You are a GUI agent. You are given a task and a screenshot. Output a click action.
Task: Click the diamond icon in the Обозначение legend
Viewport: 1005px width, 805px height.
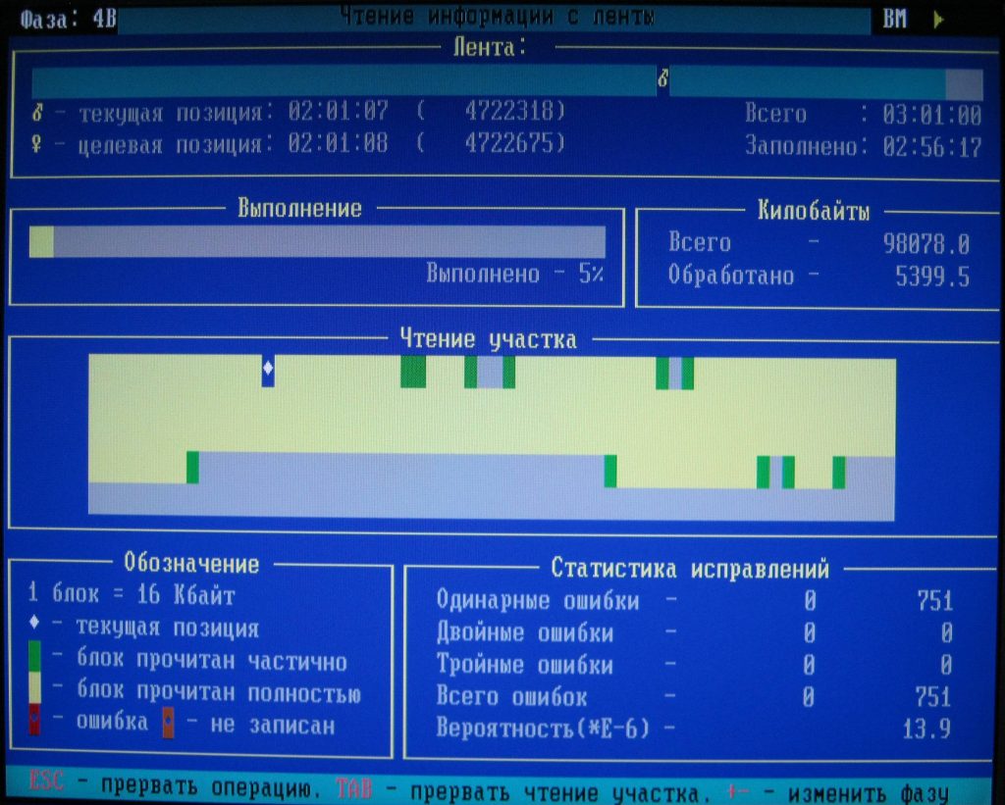click(x=35, y=628)
